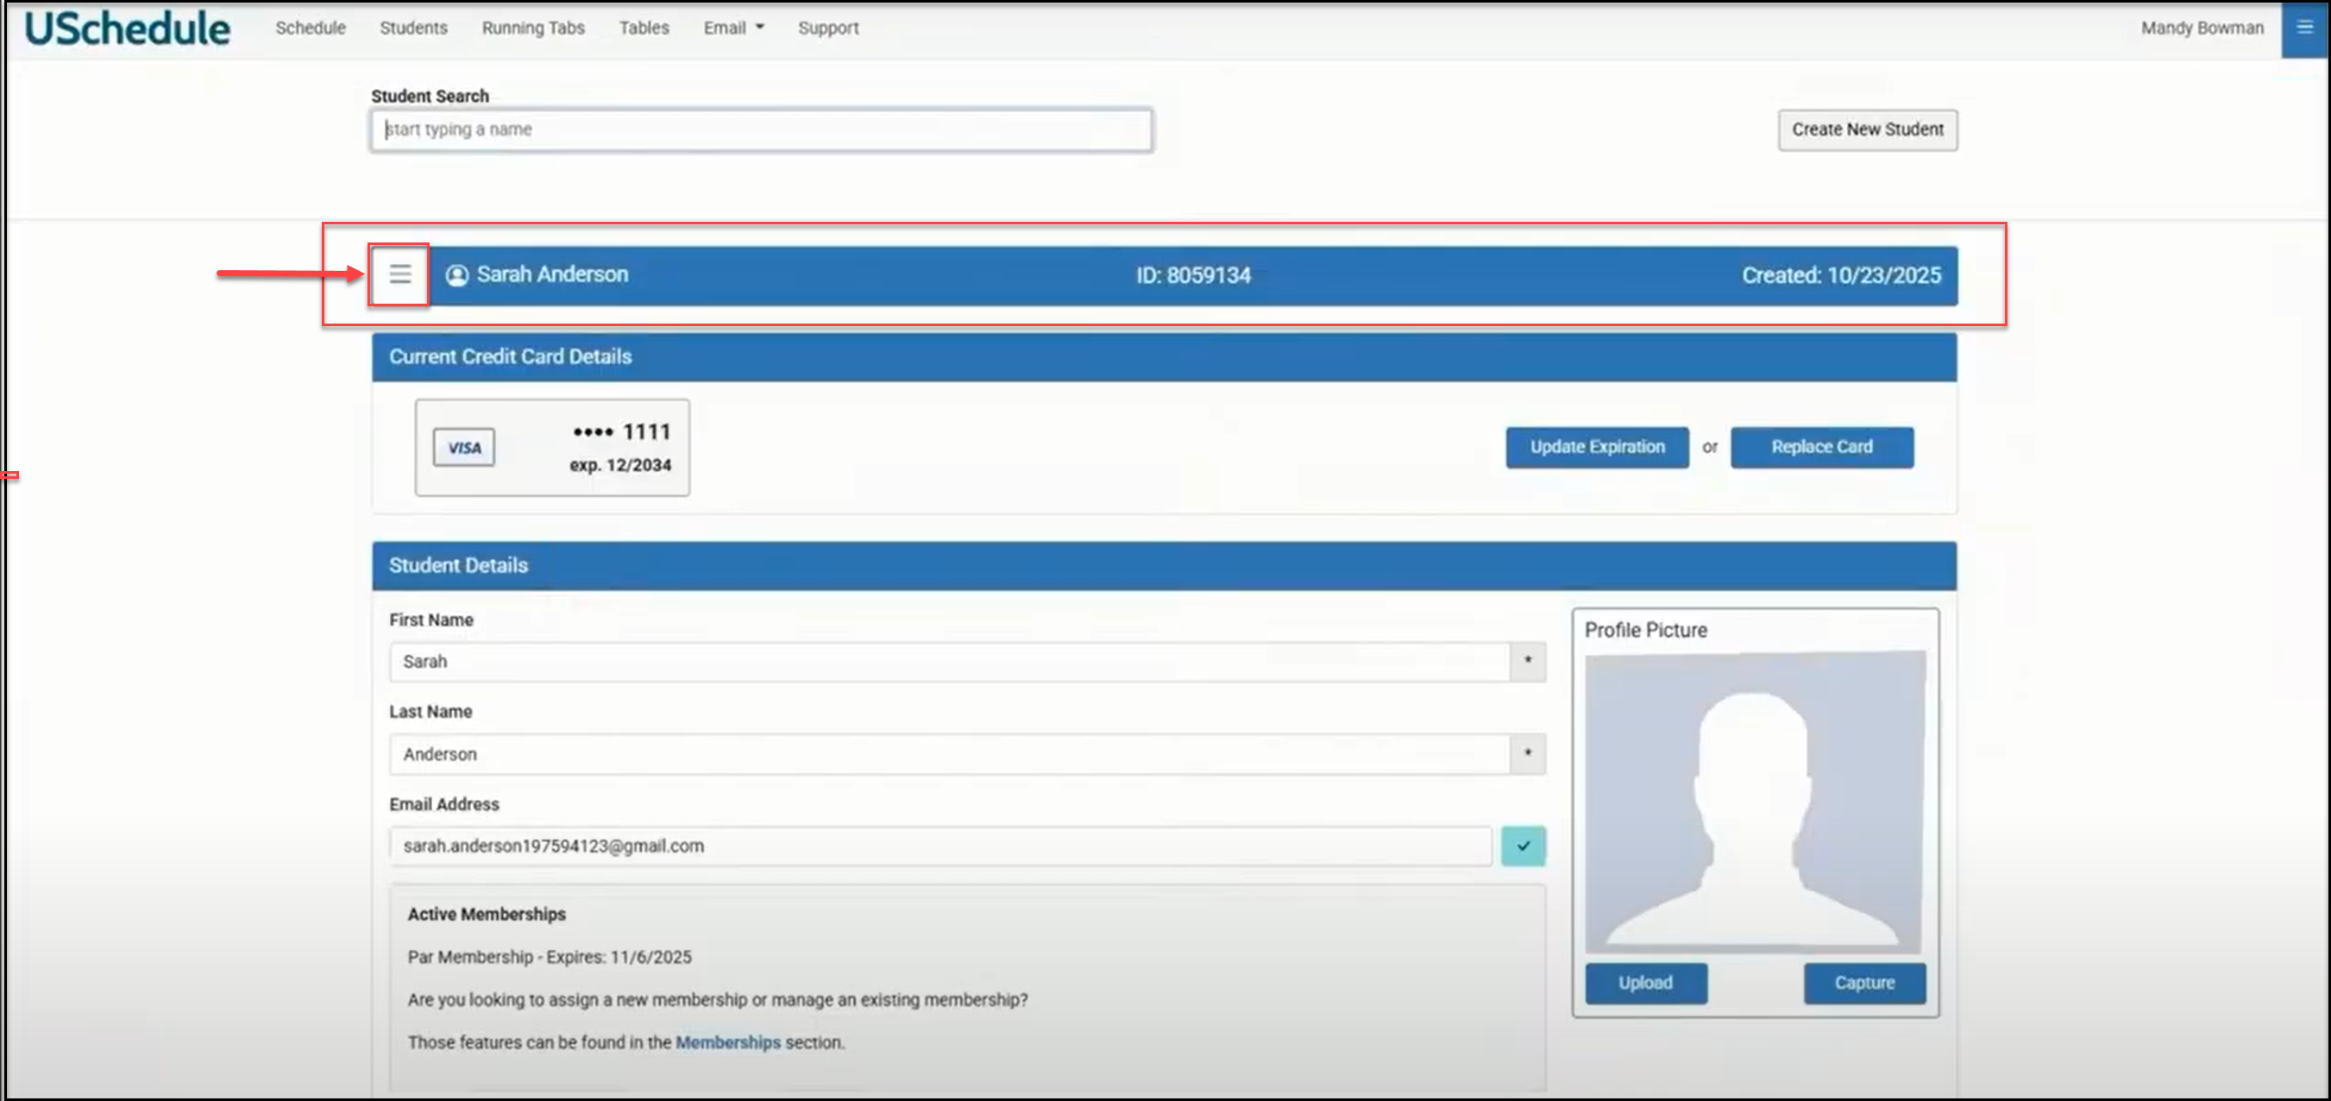2331x1101 pixels.
Task: Click the top-right blue hamburger menu icon
Action: [x=2304, y=28]
